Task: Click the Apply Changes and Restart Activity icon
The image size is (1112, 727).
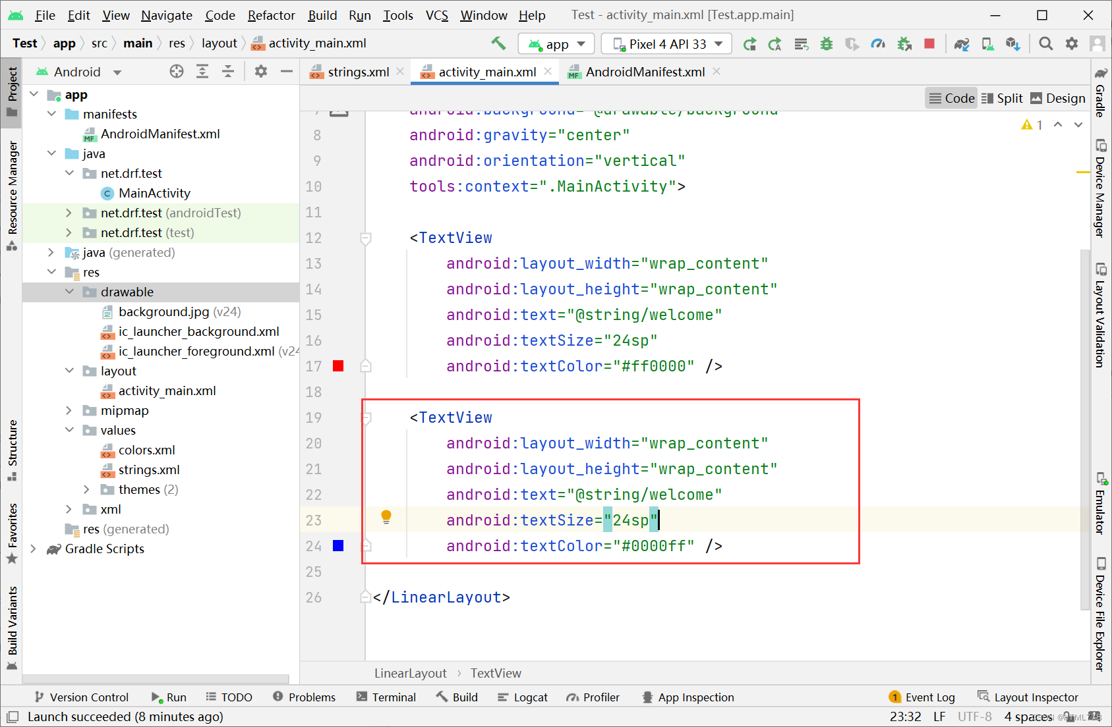Action: click(x=775, y=44)
